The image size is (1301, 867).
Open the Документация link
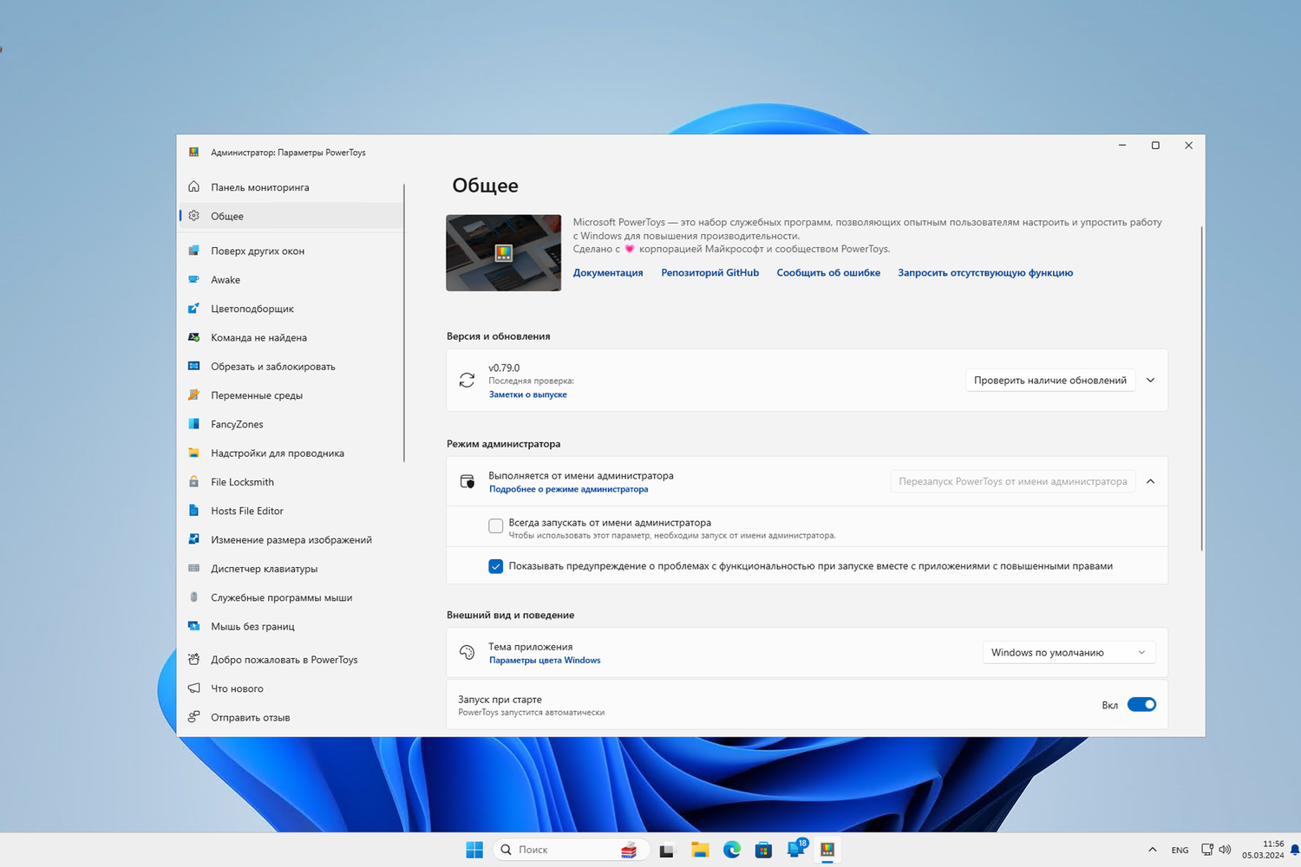(608, 272)
